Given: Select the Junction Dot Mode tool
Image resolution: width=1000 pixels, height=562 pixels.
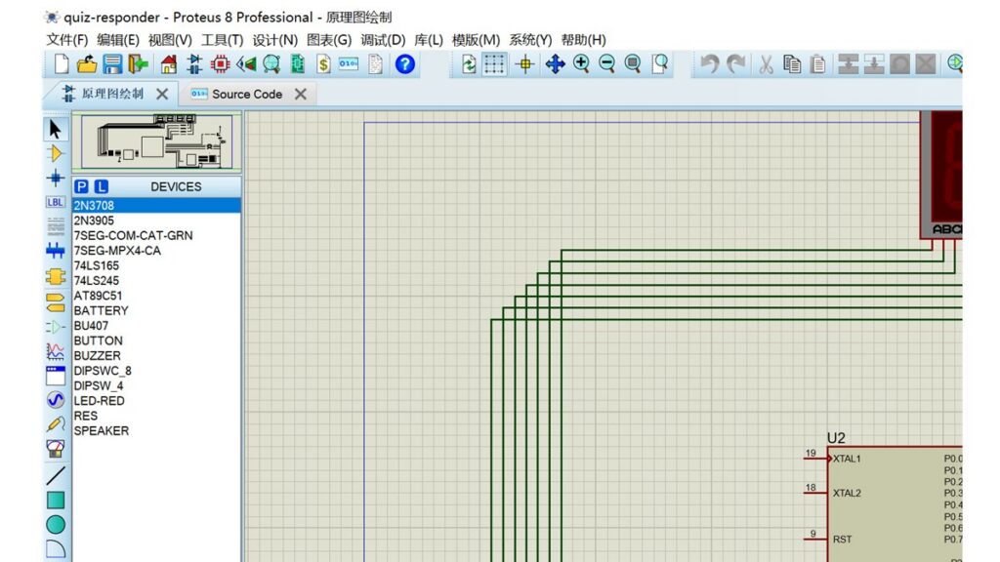Looking at the screenshot, I should 56,178.
